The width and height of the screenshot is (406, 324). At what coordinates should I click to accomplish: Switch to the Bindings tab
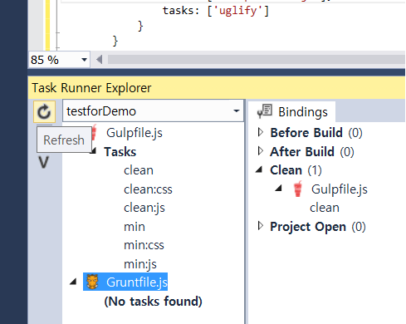tap(292, 111)
